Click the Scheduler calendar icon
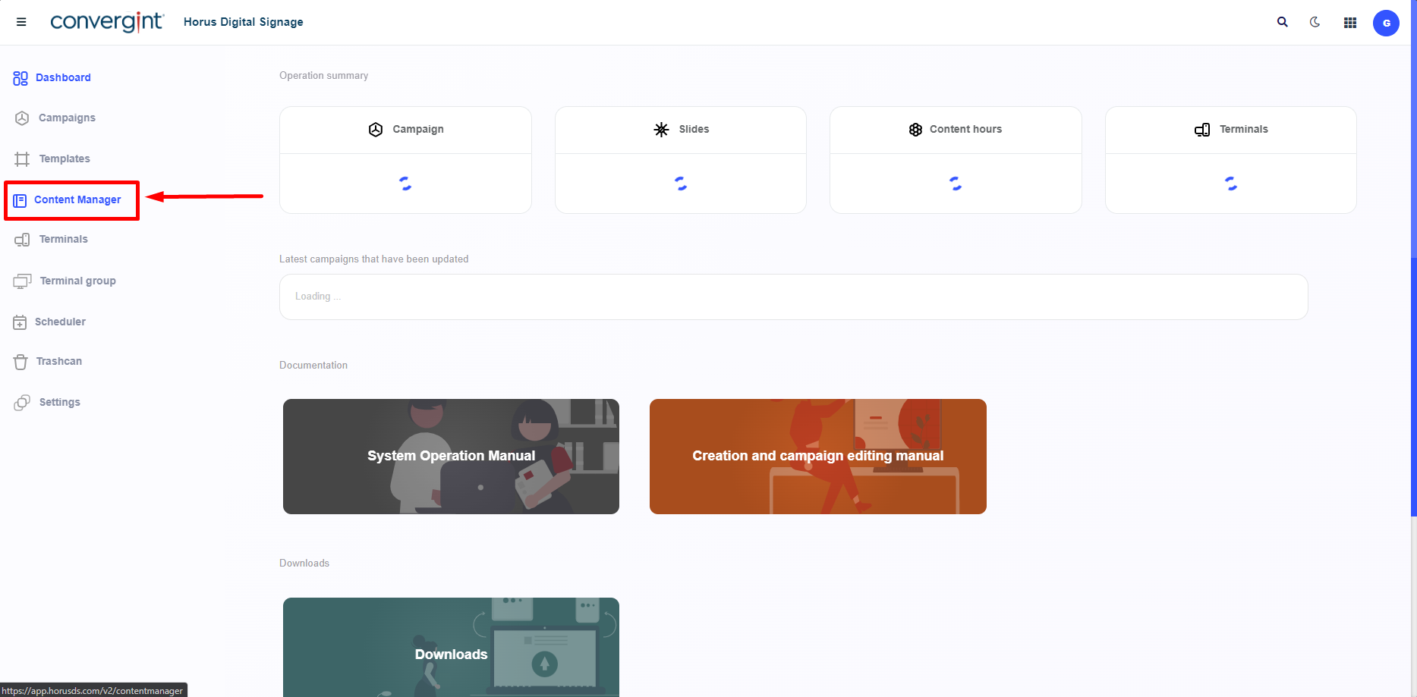The height and width of the screenshot is (697, 1417). [x=20, y=322]
